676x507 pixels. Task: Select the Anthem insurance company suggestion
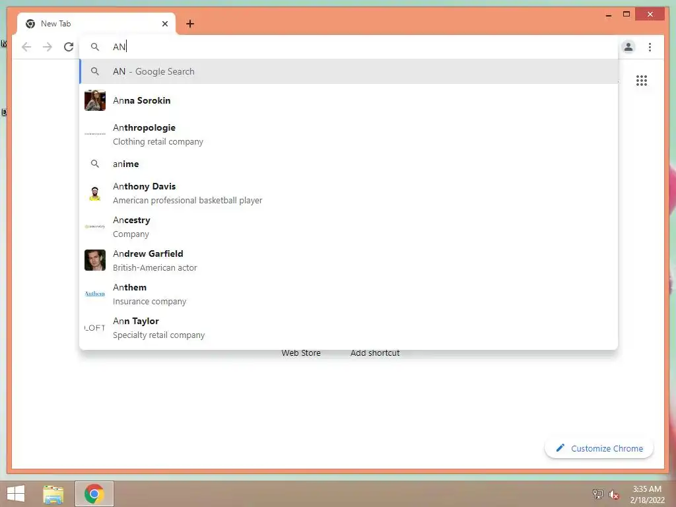point(349,294)
